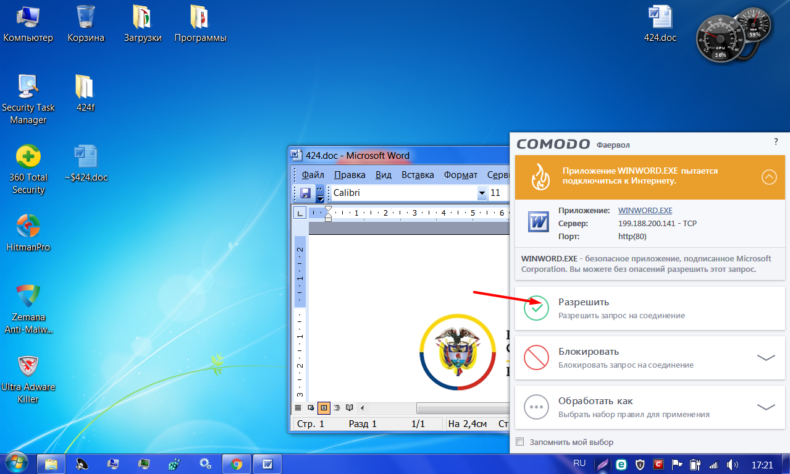The width and height of the screenshot is (790, 474).
Task: Select the Security Task Manager icon
Action: click(x=28, y=99)
